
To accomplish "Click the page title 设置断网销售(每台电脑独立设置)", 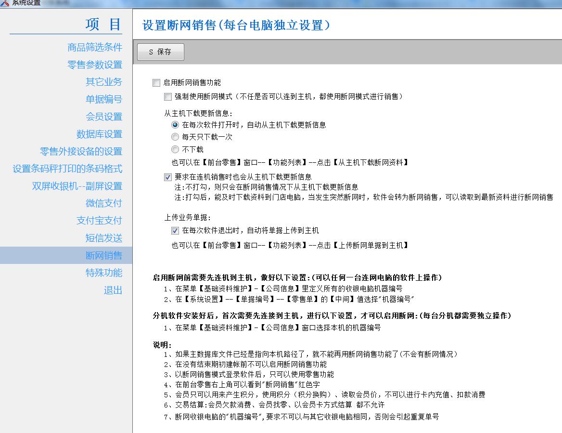I will (236, 25).
